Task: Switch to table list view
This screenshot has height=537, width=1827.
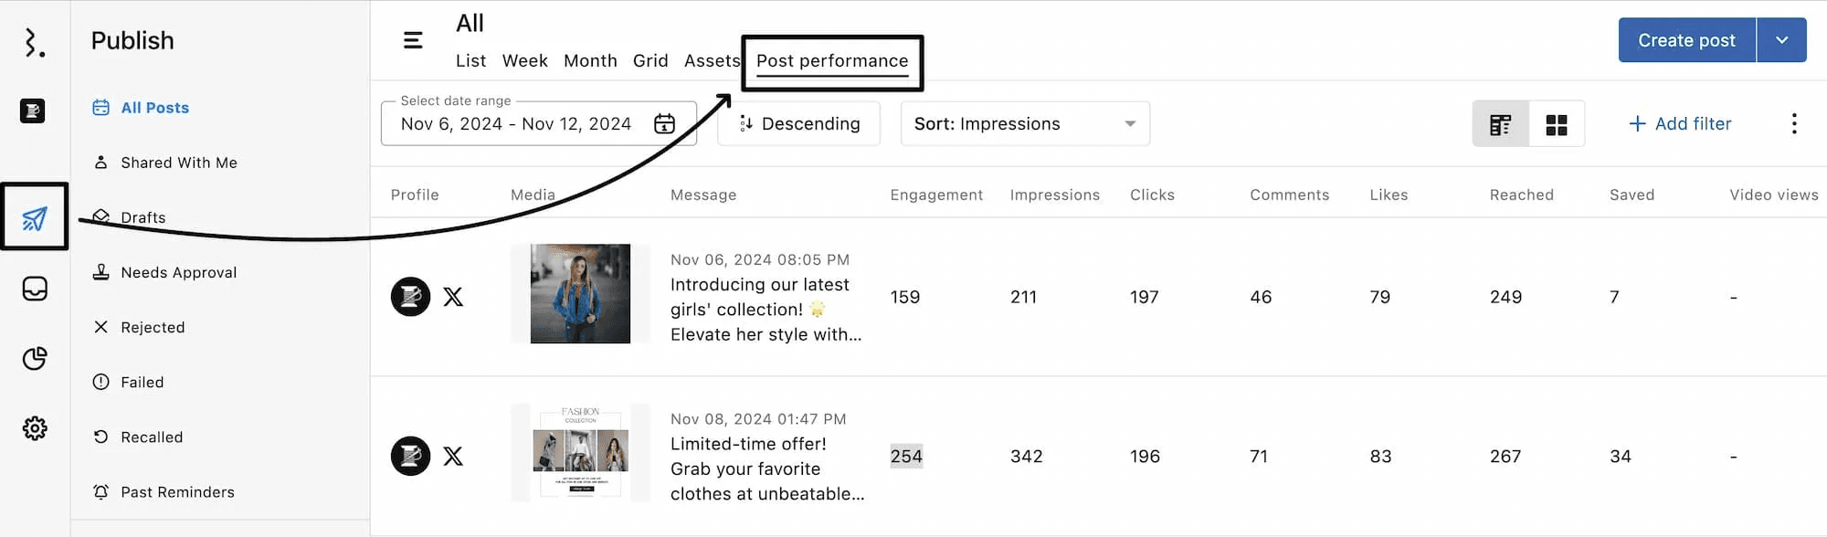Action: [1499, 123]
